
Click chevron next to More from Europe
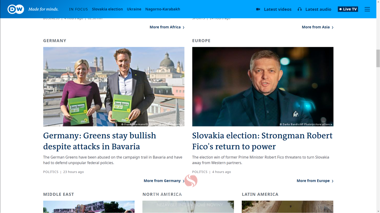click(332, 181)
